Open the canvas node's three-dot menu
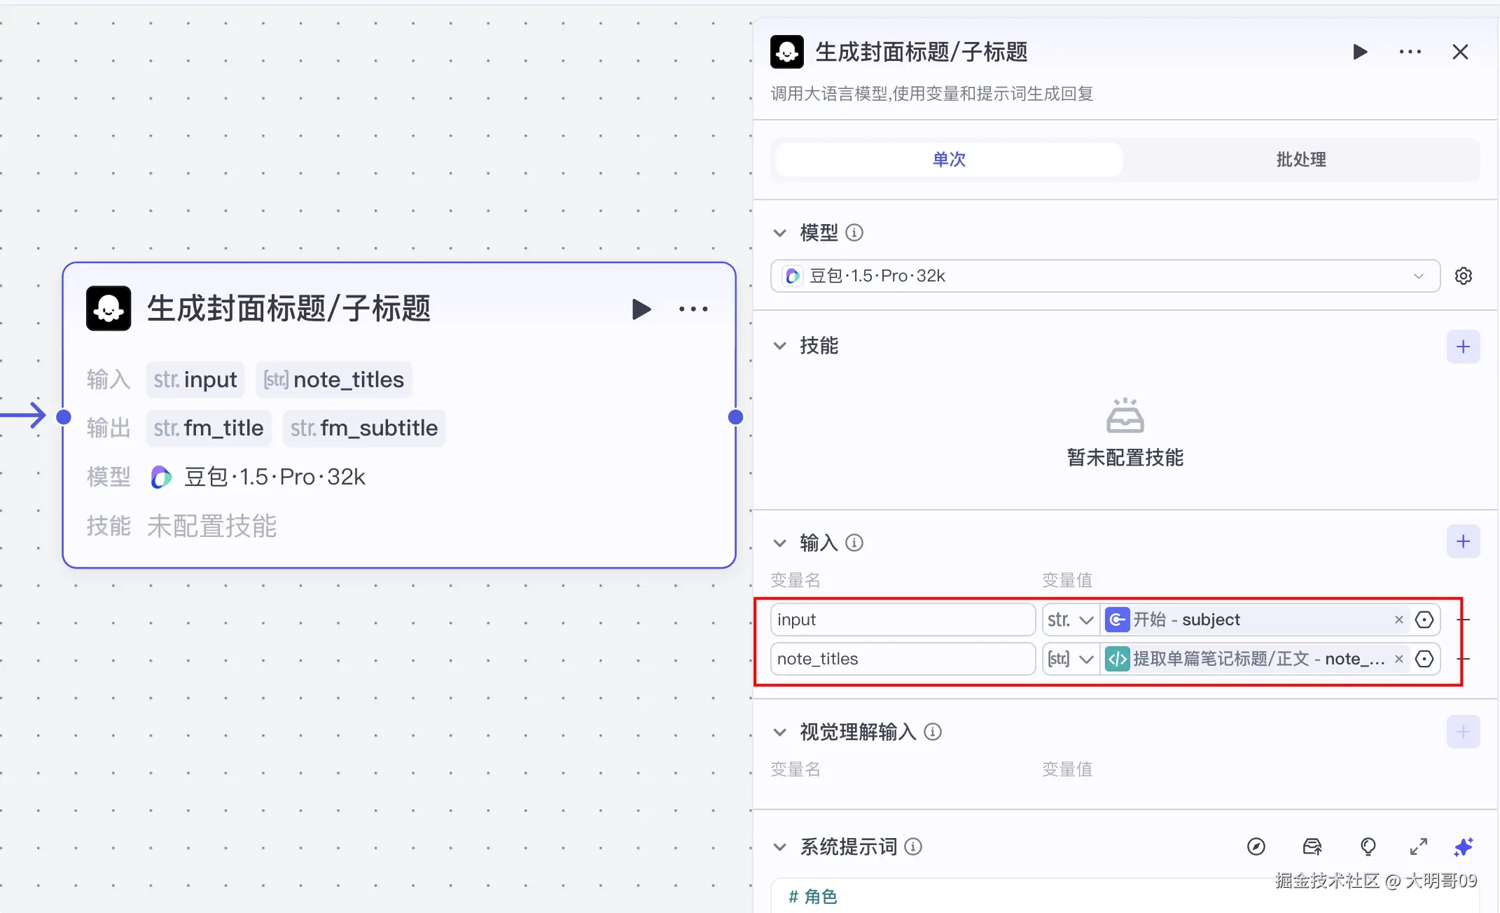The height and width of the screenshot is (913, 1500). pos(693,309)
